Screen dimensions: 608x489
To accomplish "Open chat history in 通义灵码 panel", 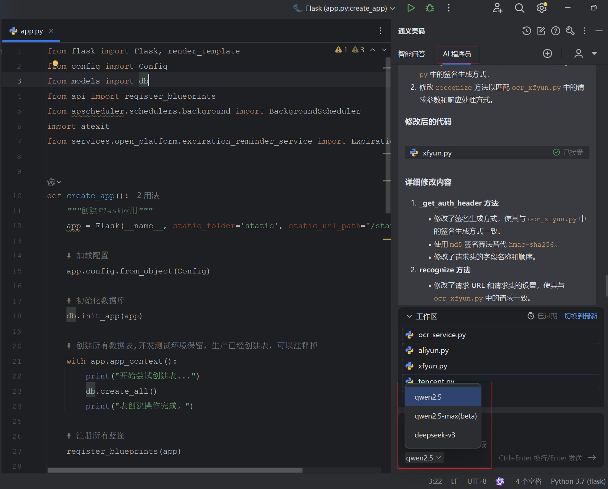I will [x=526, y=31].
